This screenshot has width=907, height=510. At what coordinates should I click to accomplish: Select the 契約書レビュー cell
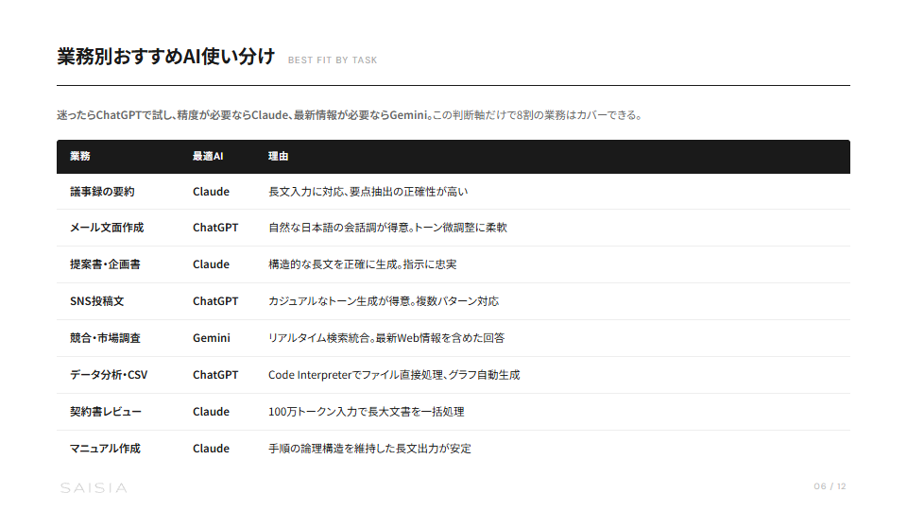point(106,412)
